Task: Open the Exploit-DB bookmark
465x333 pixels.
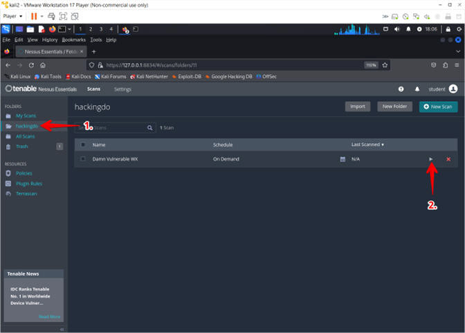Action: point(187,77)
